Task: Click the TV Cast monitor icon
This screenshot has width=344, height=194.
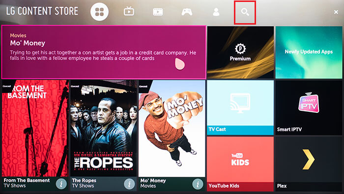Action: pos(240,103)
